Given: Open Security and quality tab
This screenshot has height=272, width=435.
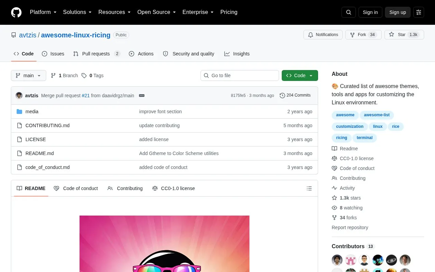Looking at the screenshot, I should [x=189, y=54].
